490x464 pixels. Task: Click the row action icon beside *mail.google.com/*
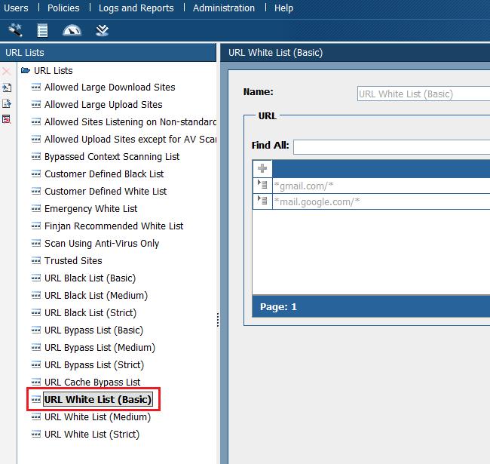(262, 201)
